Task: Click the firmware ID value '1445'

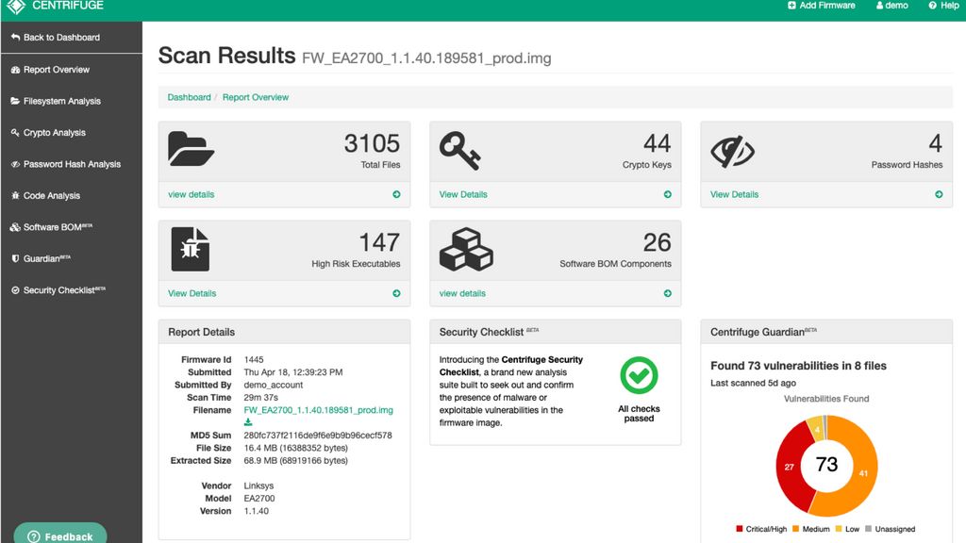Action: point(254,359)
